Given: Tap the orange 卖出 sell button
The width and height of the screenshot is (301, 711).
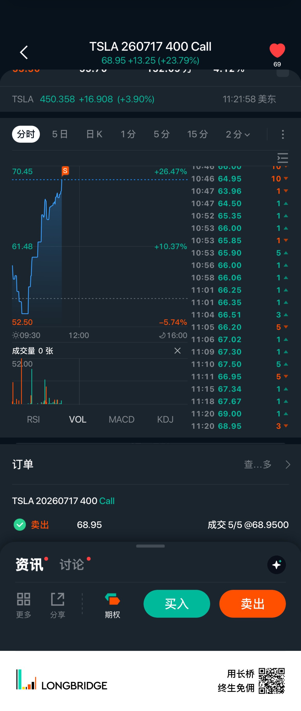Looking at the screenshot, I should (x=252, y=604).
